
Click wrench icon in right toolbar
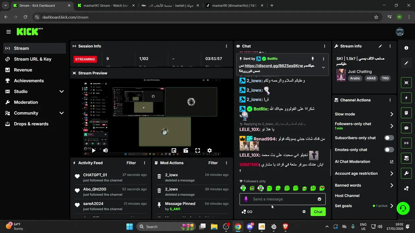[x=406, y=173]
